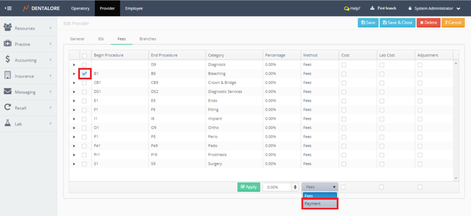Open Accounting via dollar sign icon

[8, 59]
